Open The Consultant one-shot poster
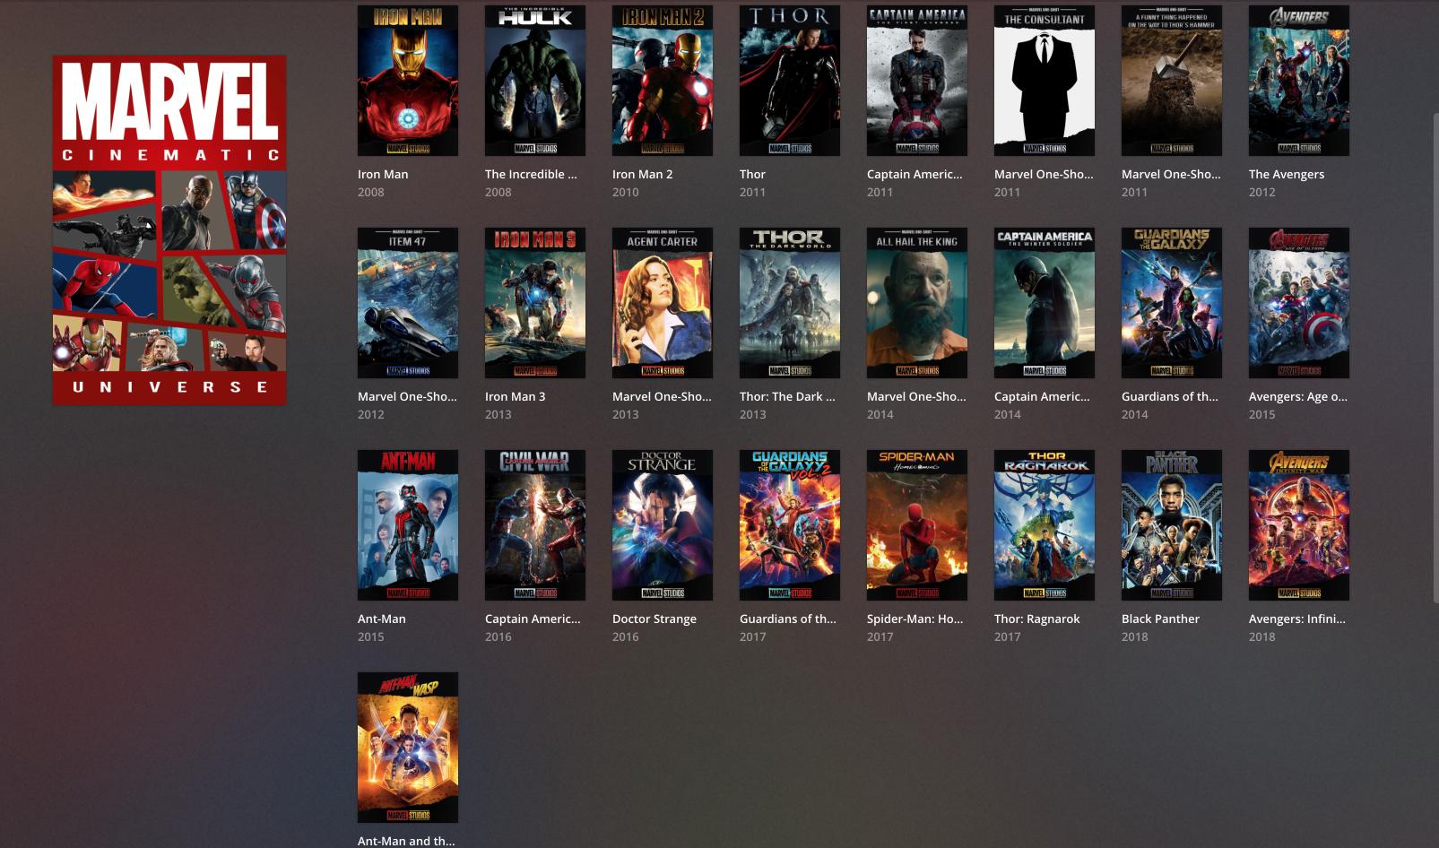The height and width of the screenshot is (848, 1439). click(1044, 80)
